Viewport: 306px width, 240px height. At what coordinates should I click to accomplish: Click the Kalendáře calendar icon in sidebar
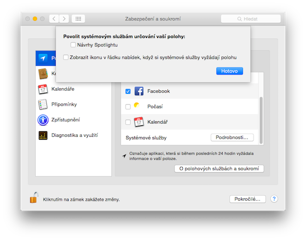[43, 89]
